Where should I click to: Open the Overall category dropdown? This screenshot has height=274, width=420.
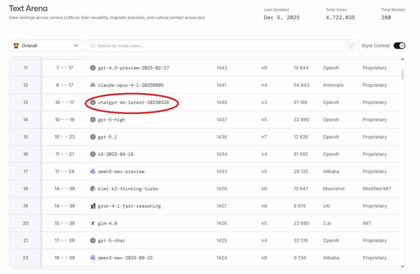[x=46, y=45]
